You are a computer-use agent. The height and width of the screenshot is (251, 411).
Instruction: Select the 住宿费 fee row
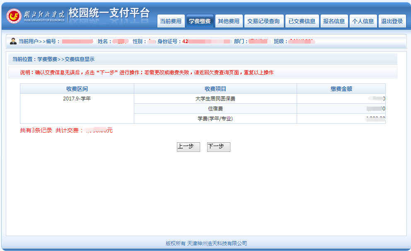(215, 109)
